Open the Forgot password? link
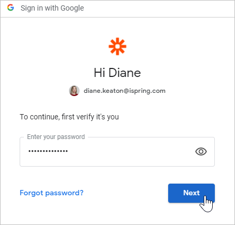235x225 pixels. click(51, 193)
